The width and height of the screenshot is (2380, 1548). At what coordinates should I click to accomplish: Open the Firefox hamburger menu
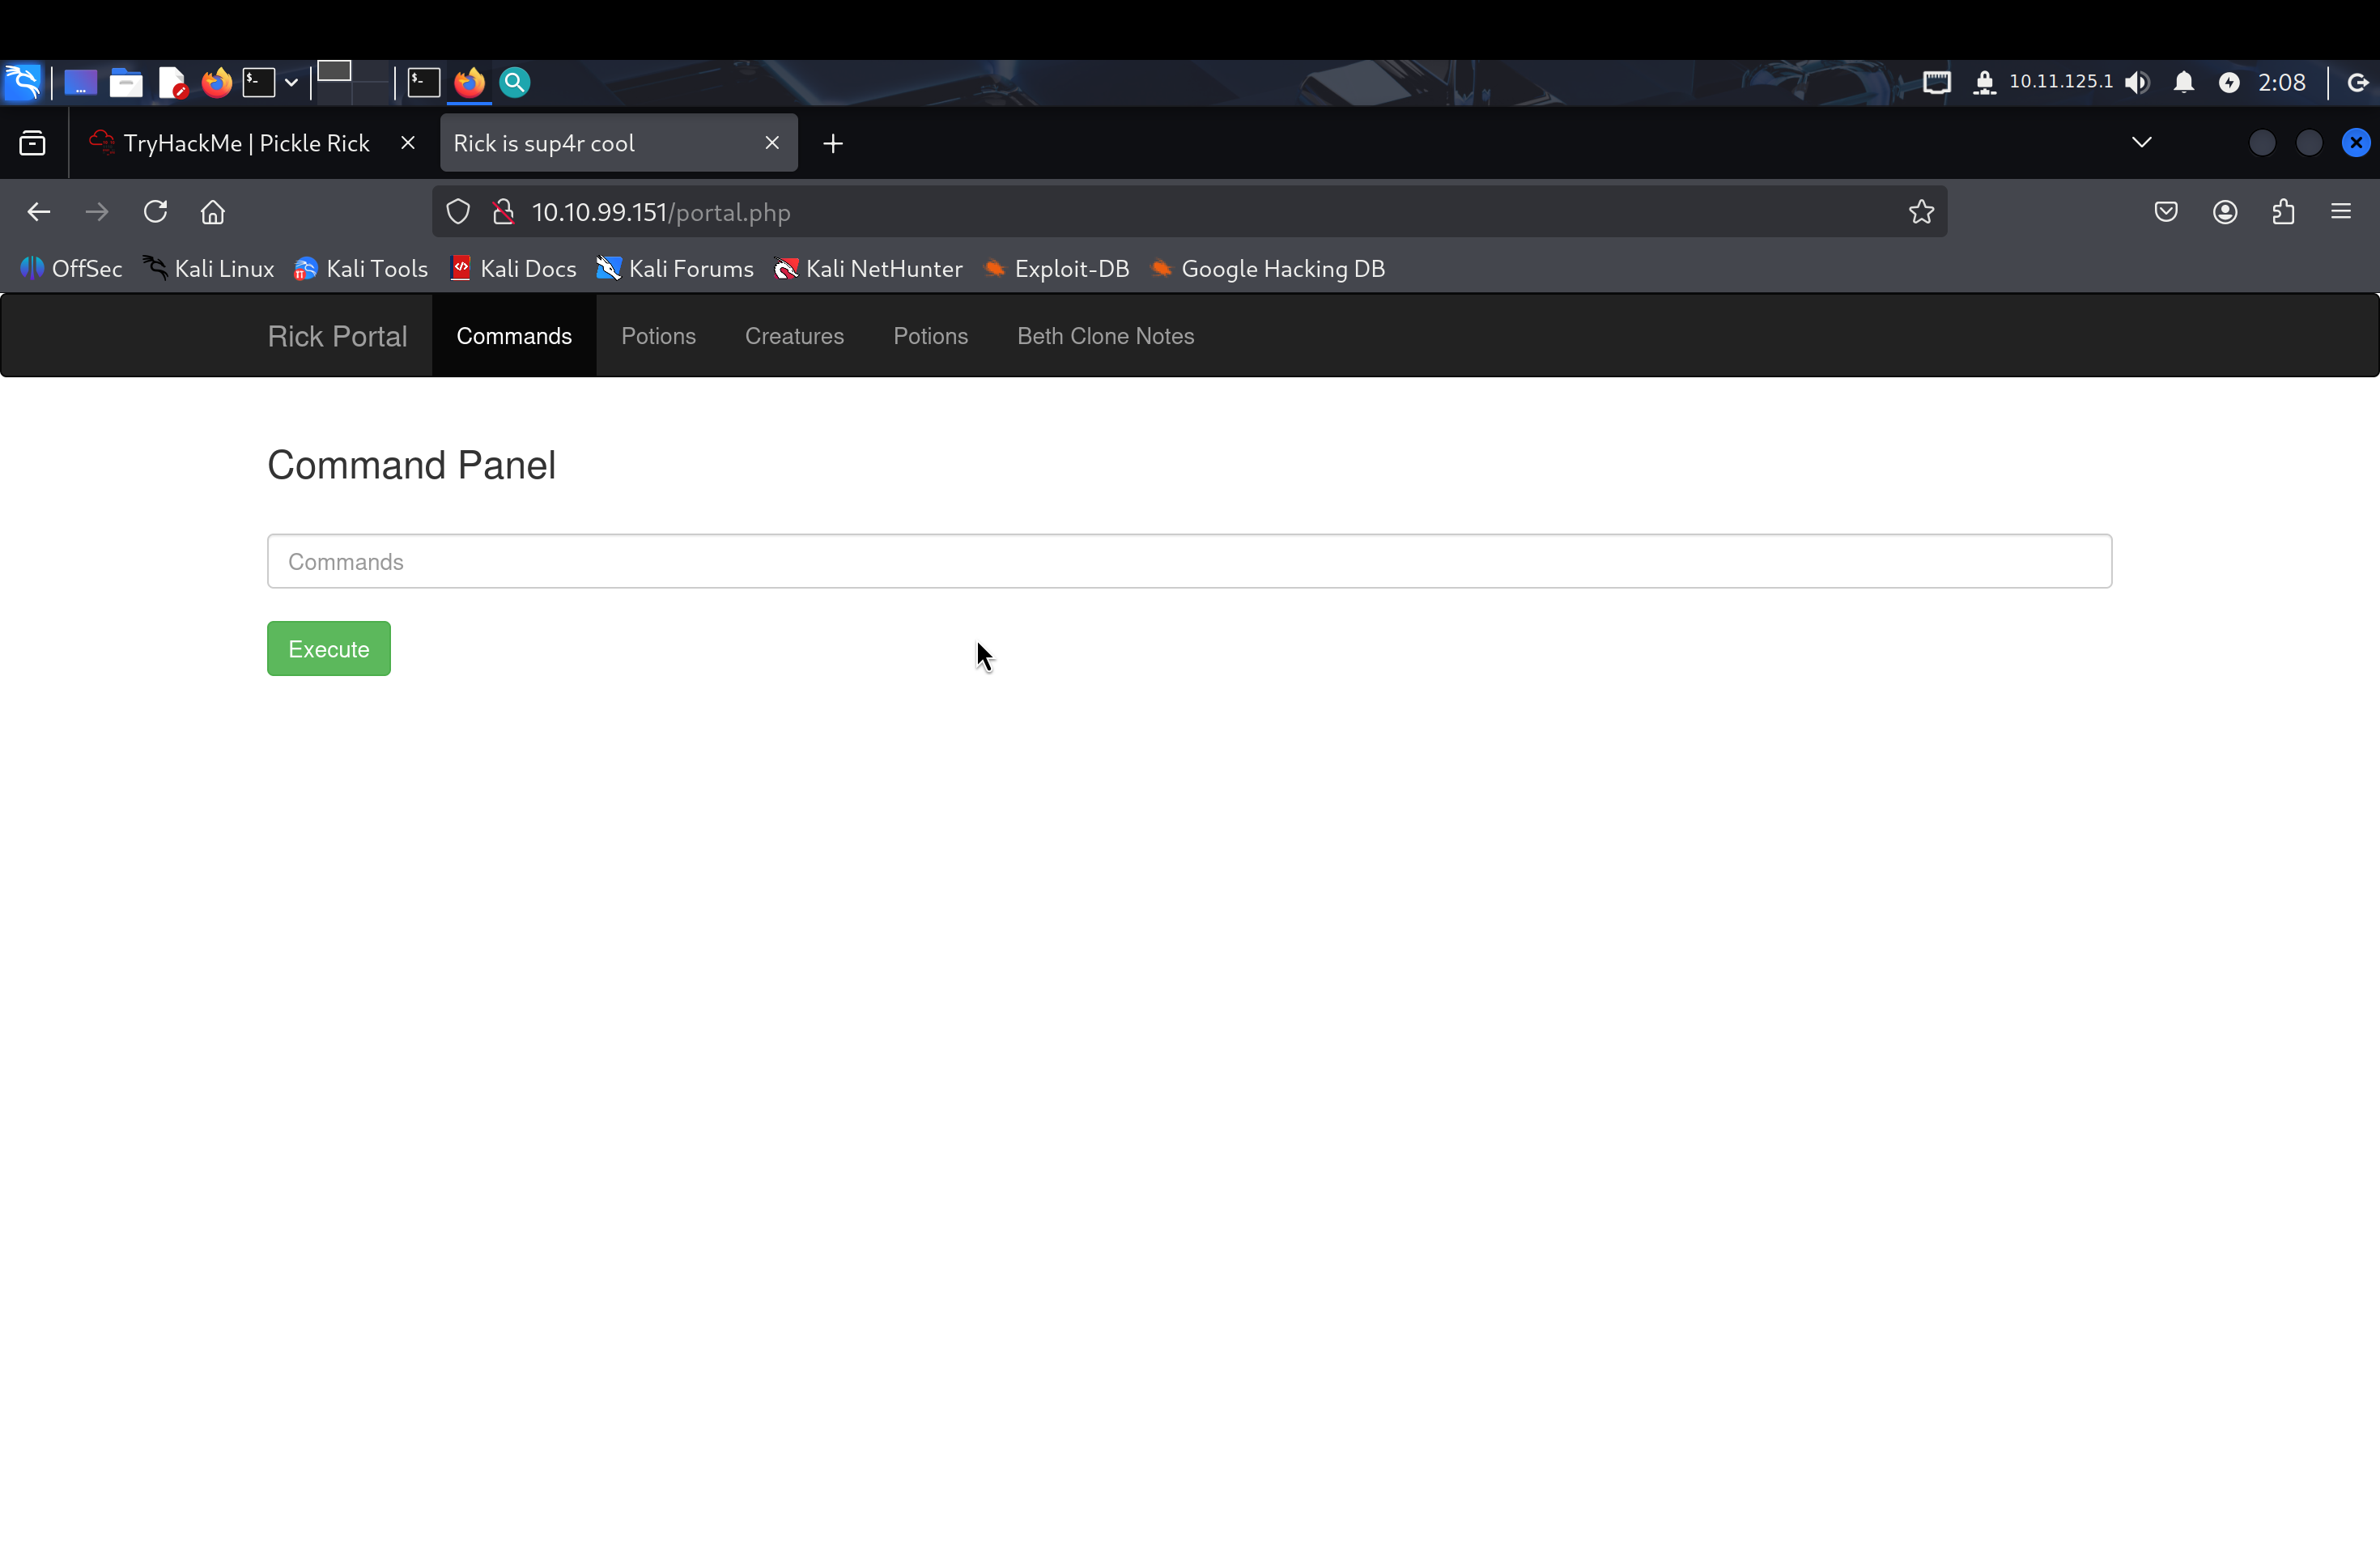click(x=2341, y=212)
